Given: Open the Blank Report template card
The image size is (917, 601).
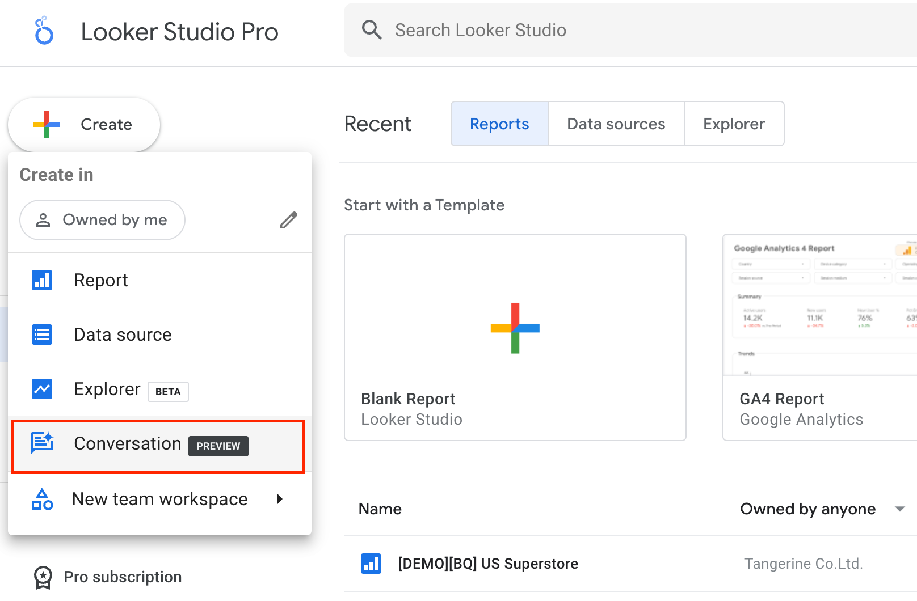Looking at the screenshot, I should [515, 337].
